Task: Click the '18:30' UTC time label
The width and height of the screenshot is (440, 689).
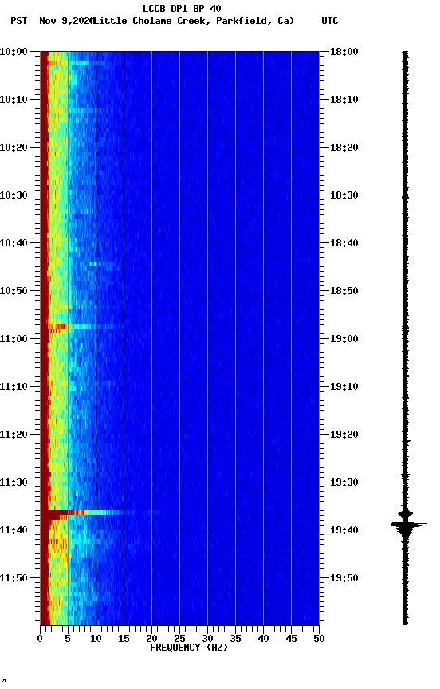Action: pyautogui.click(x=344, y=195)
